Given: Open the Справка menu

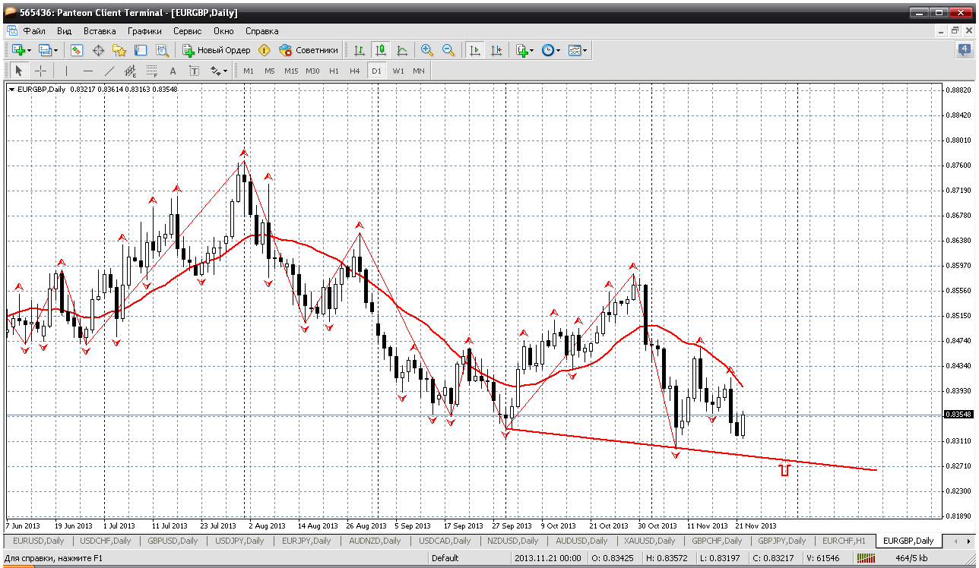Looking at the screenshot, I should point(261,31).
